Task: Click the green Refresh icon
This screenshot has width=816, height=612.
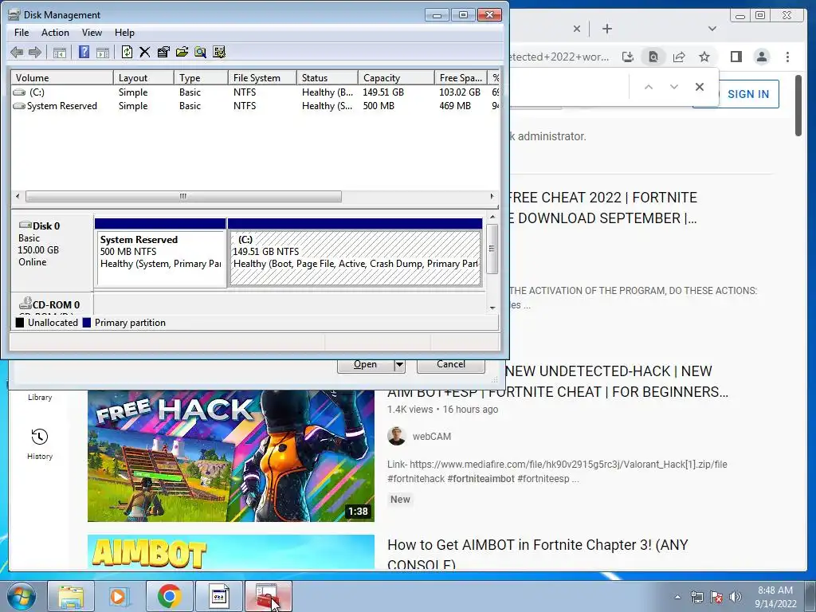Action: pos(127,52)
